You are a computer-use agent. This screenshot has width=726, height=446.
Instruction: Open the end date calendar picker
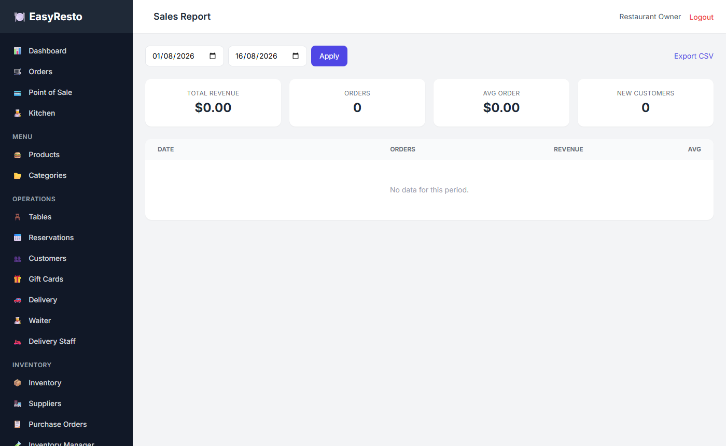point(296,56)
